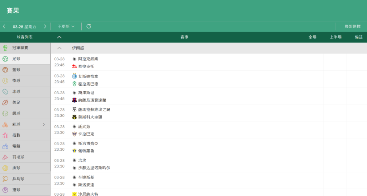Screen dimensions: 367x196
Task: Click the shuttlecock icon beside 羽毛球
Action: point(5,157)
